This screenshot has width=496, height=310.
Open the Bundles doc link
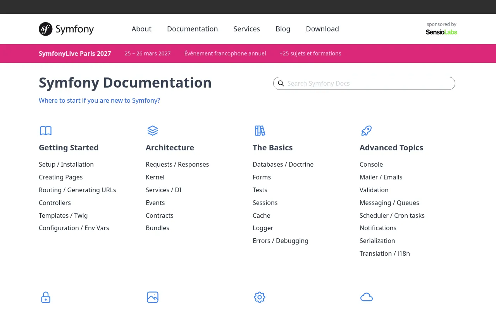157,228
